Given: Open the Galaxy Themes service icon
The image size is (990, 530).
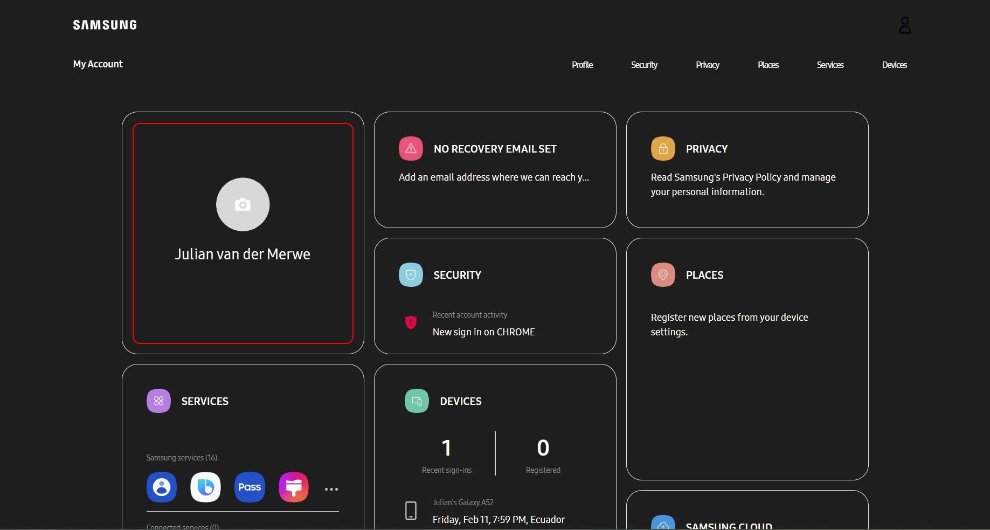Looking at the screenshot, I should tap(294, 487).
